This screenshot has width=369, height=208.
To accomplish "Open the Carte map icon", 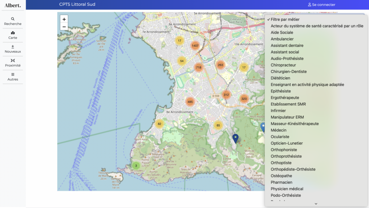I will pyautogui.click(x=13, y=33).
